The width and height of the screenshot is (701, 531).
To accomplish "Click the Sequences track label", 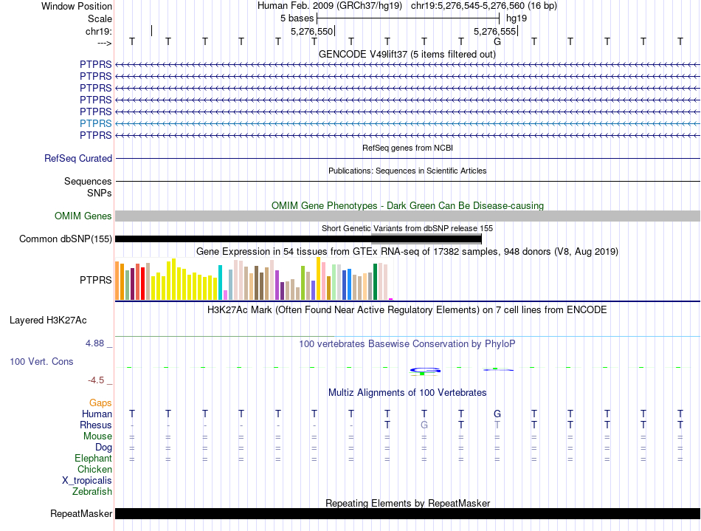I will pos(88,181).
